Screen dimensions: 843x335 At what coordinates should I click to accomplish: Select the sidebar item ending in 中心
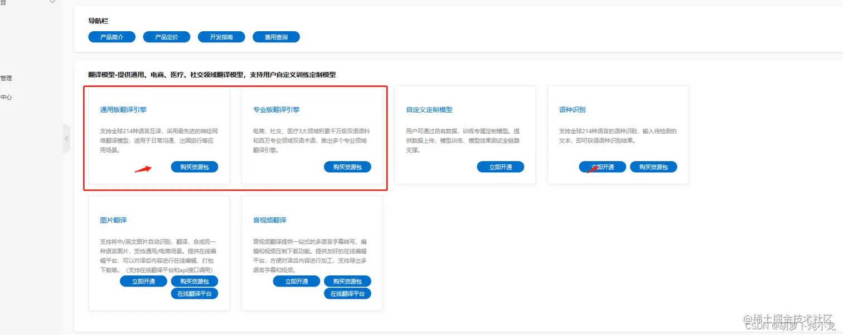[x=6, y=97]
